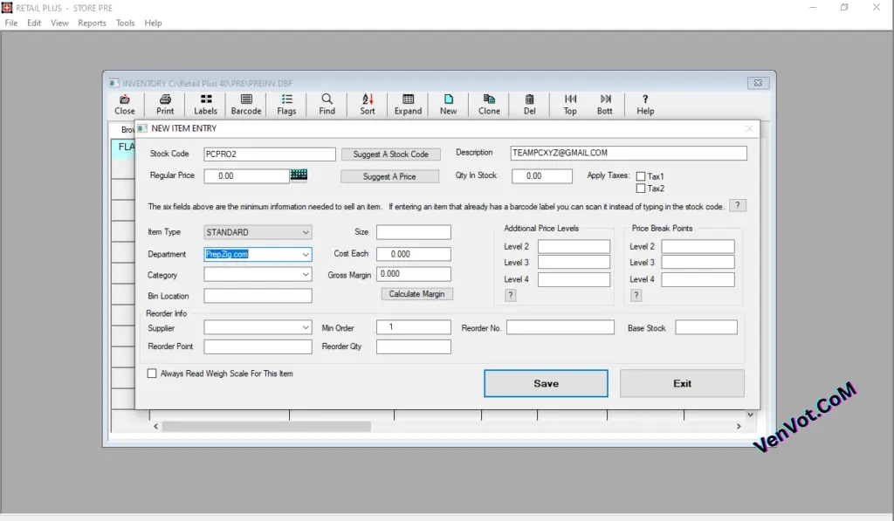This screenshot has width=894, height=521.
Task: Click the Print toolbar icon
Action: point(165,105)
